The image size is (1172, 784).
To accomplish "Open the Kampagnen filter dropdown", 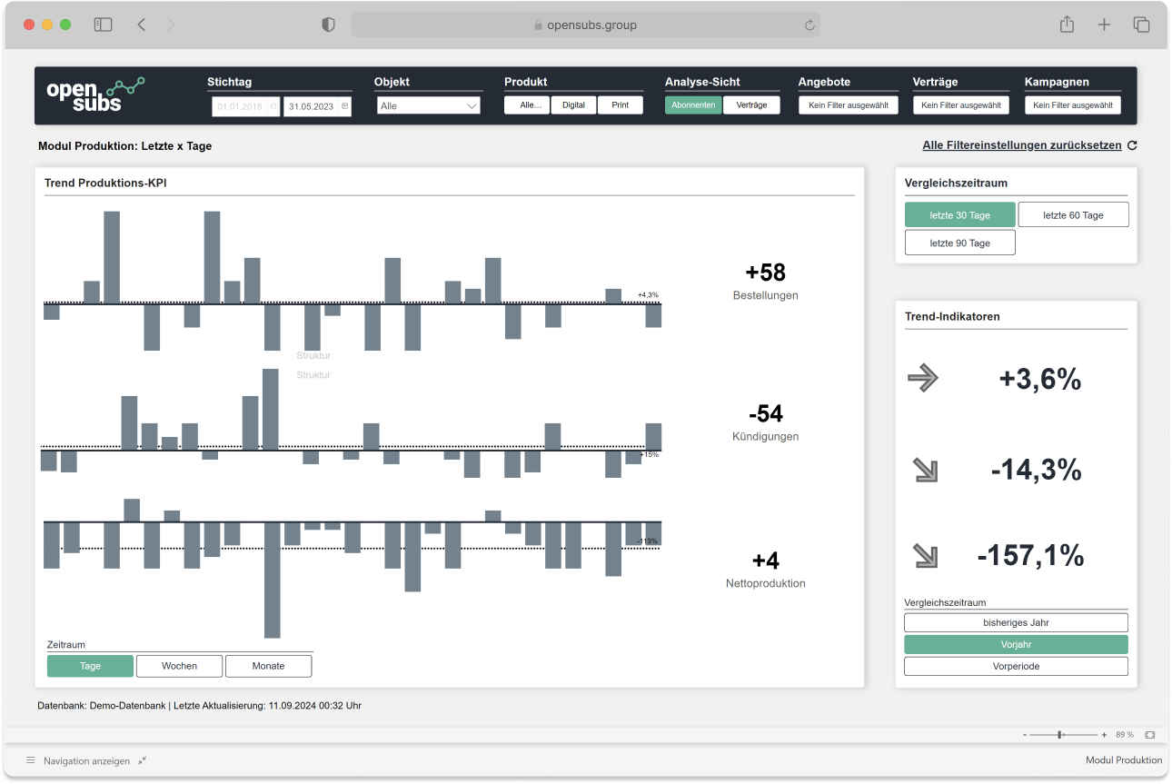I will 1072,105.
